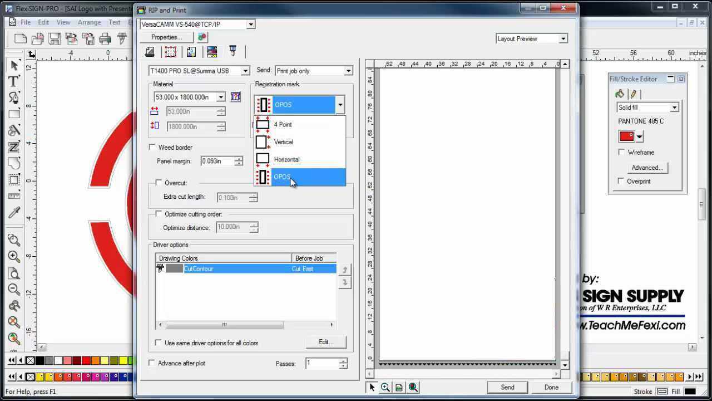Open the color bars Separations tab
The width and height of the screenshot is (712, 401).
(x=212, y=52)
